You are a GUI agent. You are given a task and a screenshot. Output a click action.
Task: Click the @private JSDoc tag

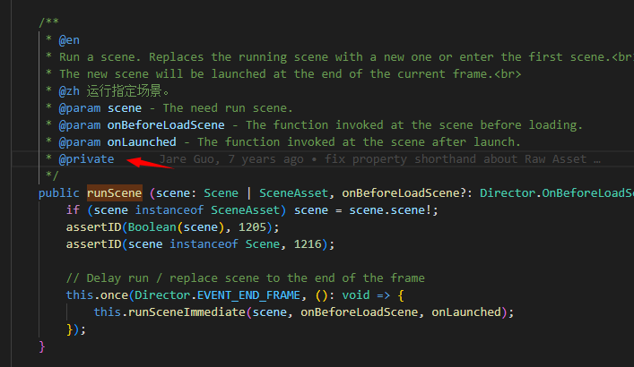87,159
